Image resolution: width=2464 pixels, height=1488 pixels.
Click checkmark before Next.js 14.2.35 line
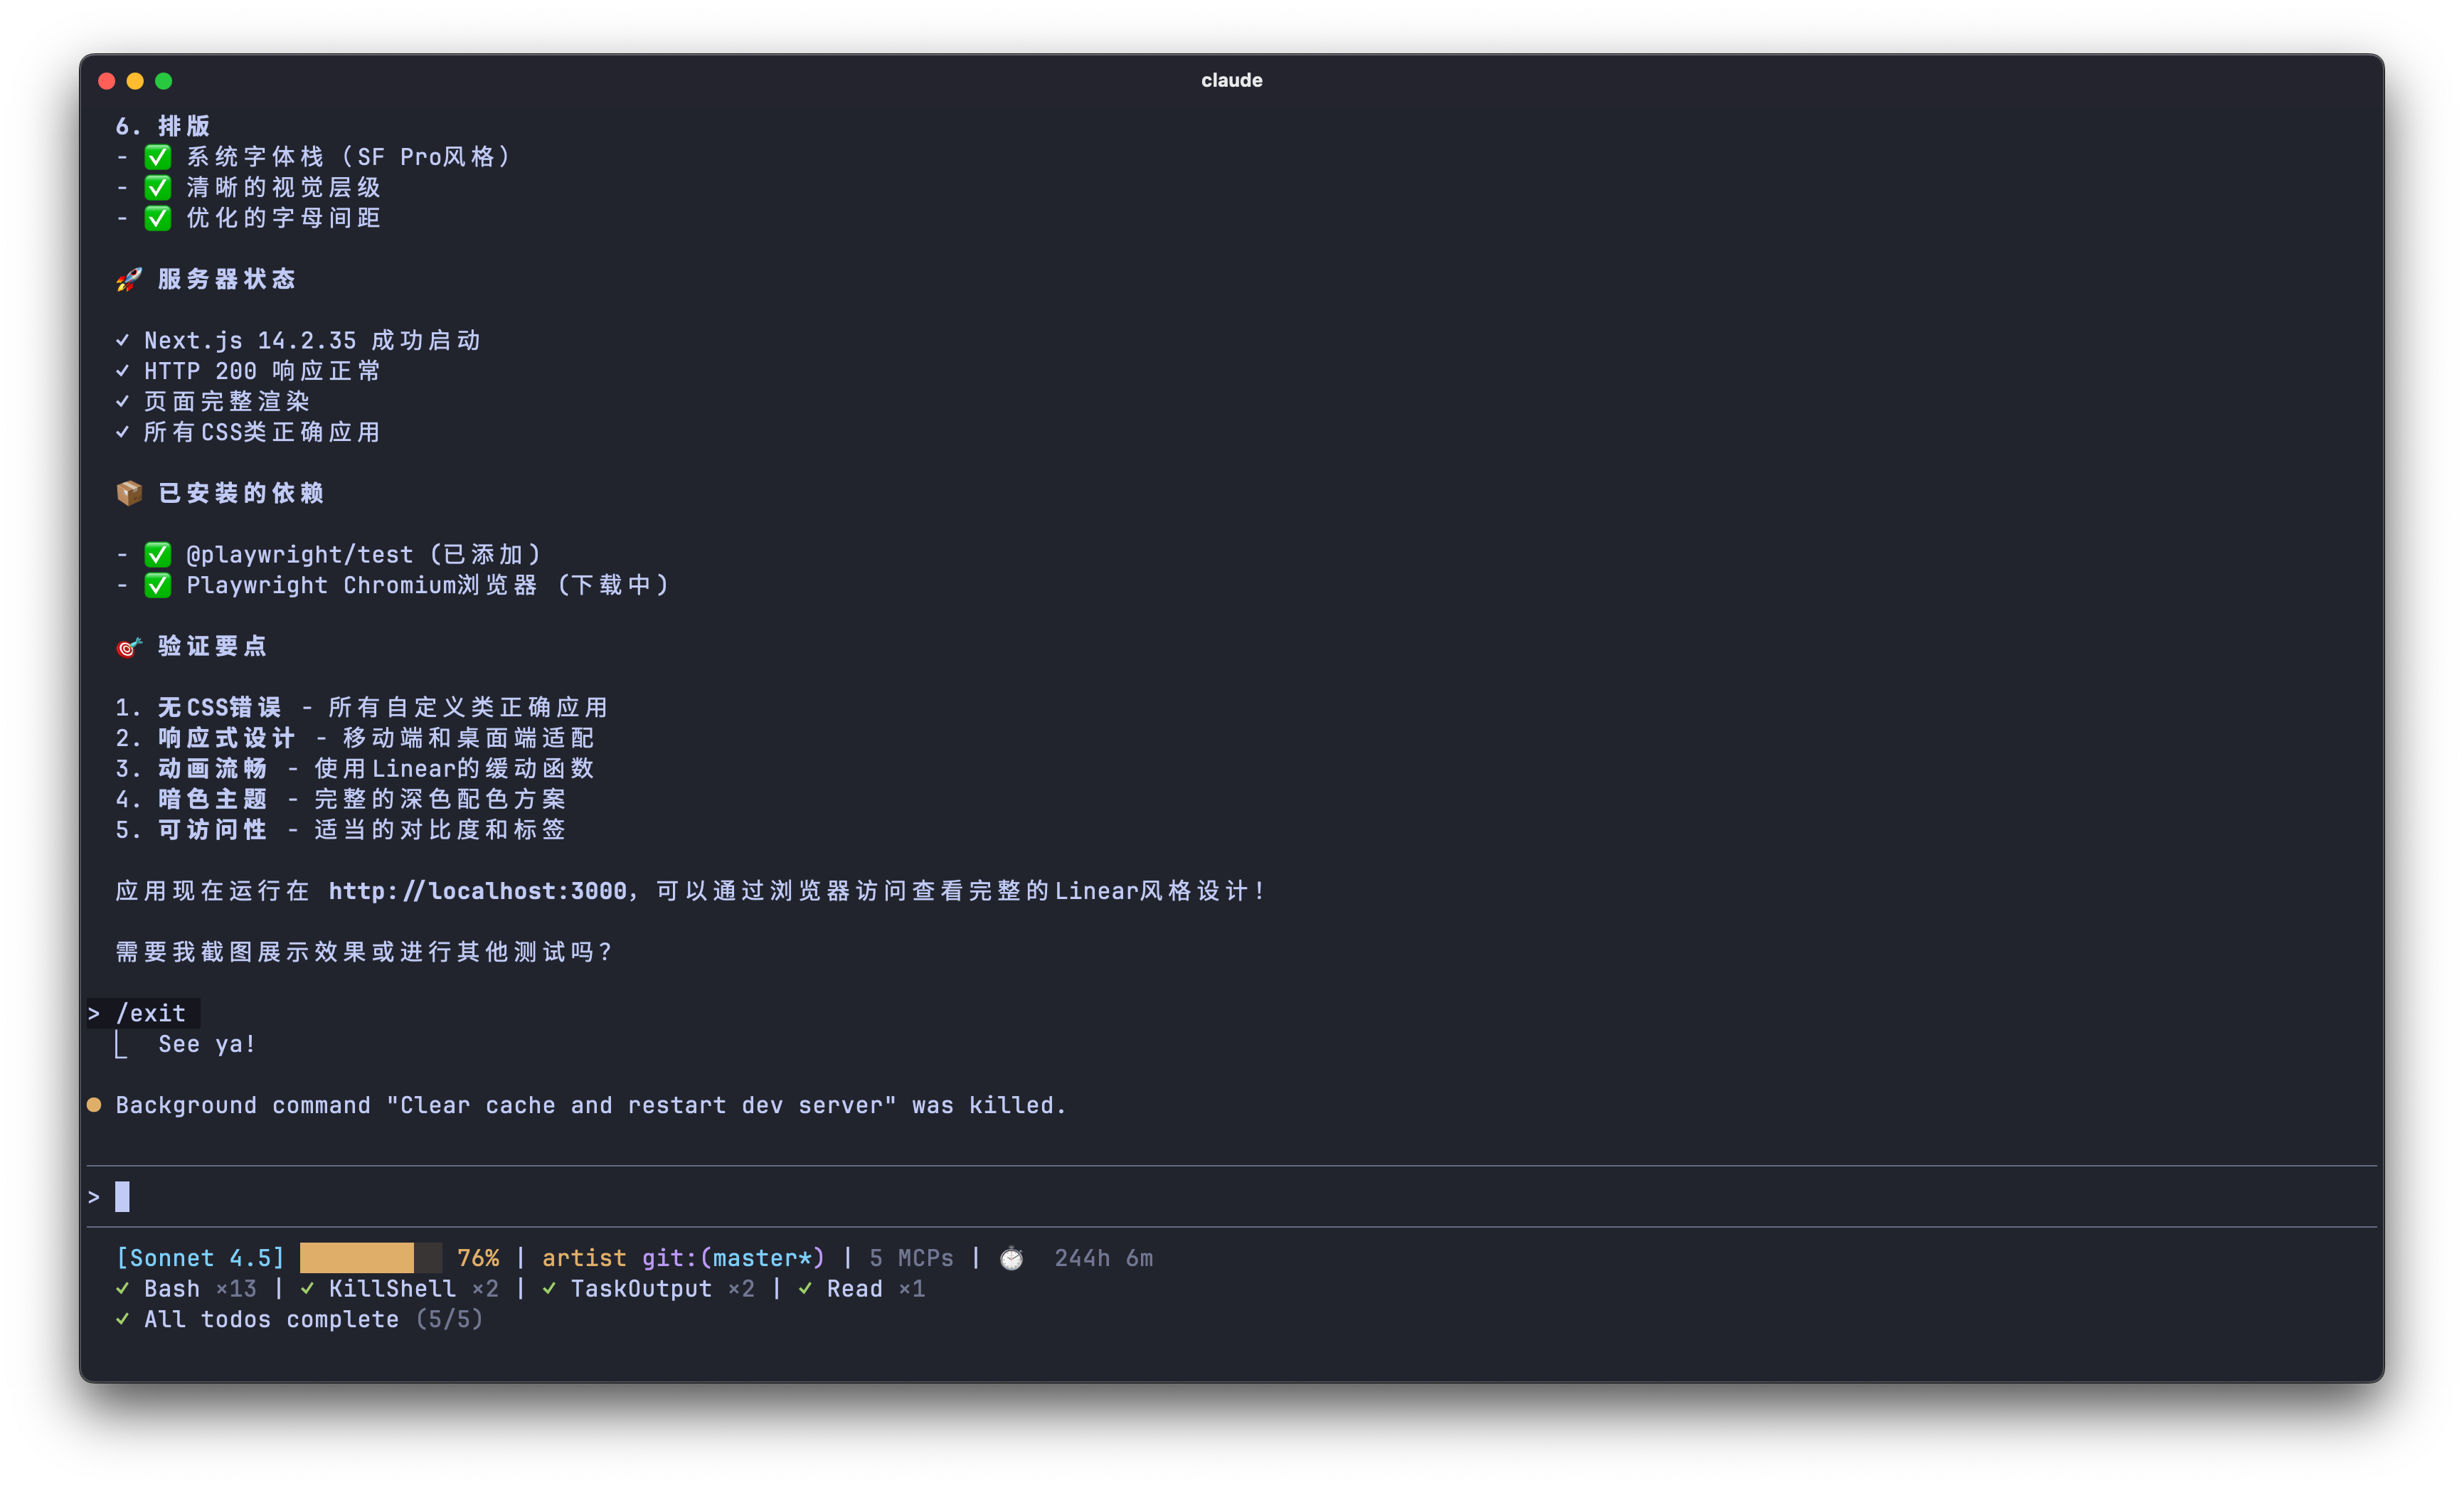[x=122, y=340]
